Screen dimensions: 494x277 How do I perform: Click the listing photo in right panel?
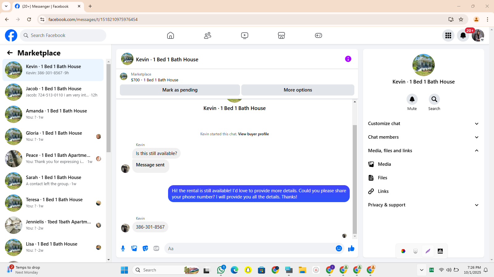click(424, 65)
